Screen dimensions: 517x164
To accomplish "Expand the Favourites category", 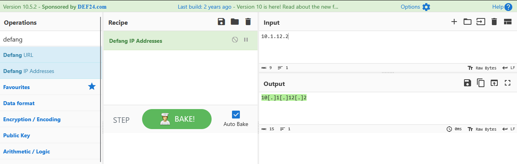I will (50, 87).
